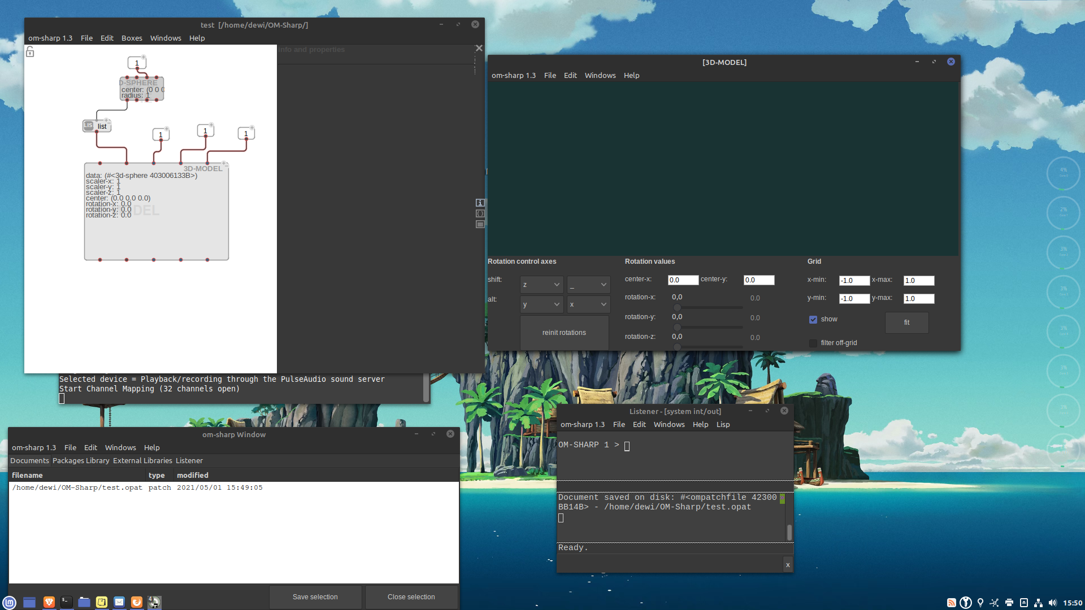Open network connections tray icon

(1038, 603)
